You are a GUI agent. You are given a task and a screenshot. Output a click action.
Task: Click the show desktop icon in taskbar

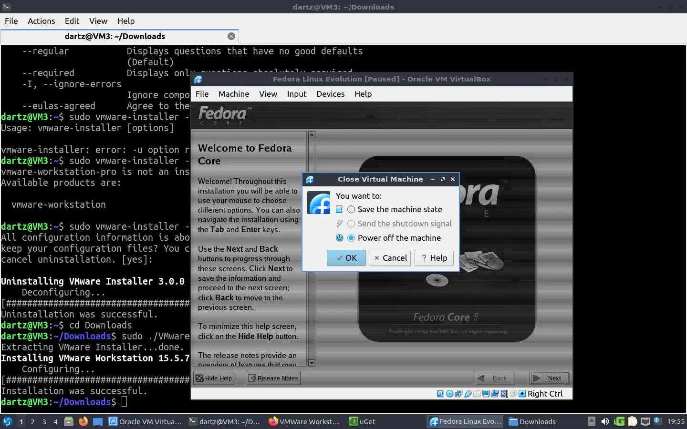(x=98, y=421)
